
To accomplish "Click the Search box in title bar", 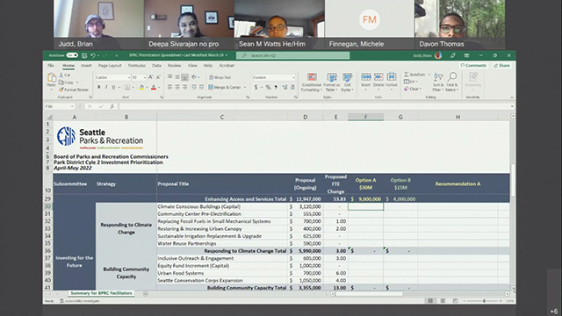I will pos(292,55).
